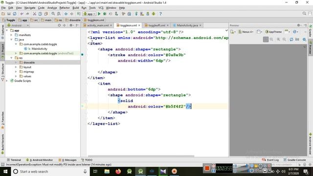The height and width of the screenshot is (176, 313).
Task: Click the Replace toolbar icon
Action: [x=59, y=14]
